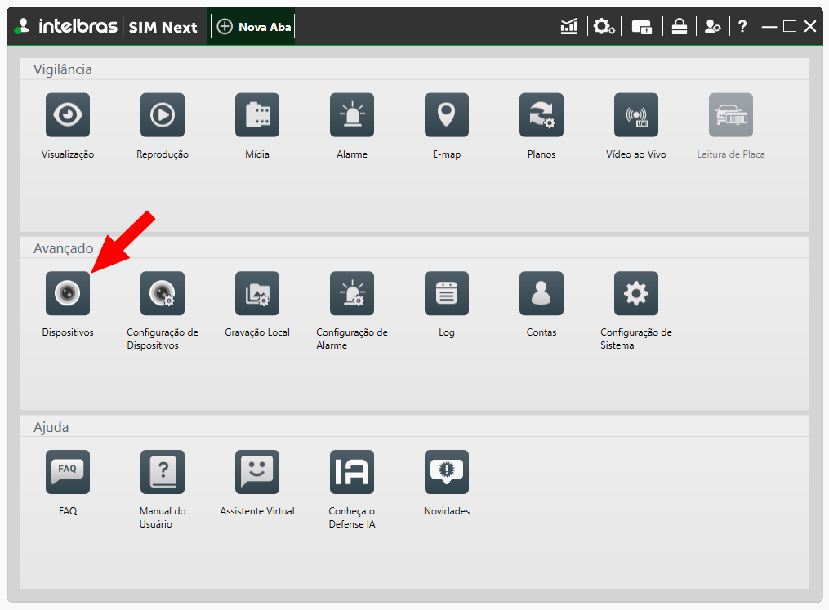
Task: Open a new tab with Nova Aba
Action: tap(254, 26)
